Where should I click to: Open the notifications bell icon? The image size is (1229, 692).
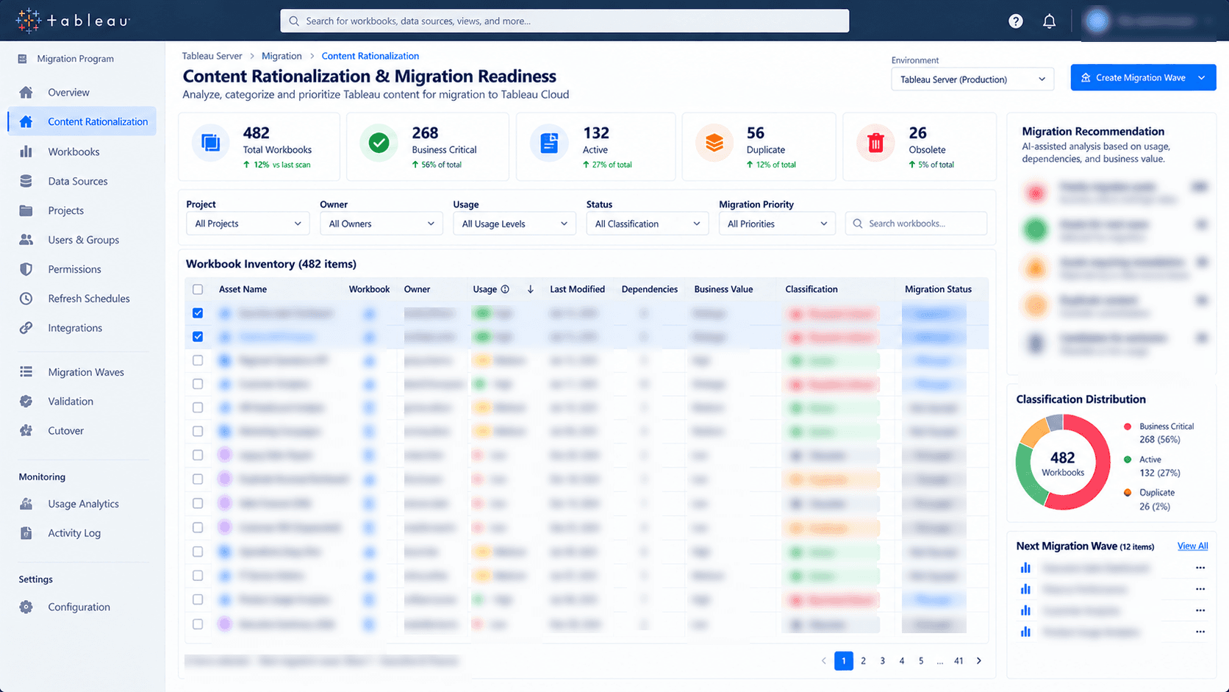click(x=1049, y=21)
